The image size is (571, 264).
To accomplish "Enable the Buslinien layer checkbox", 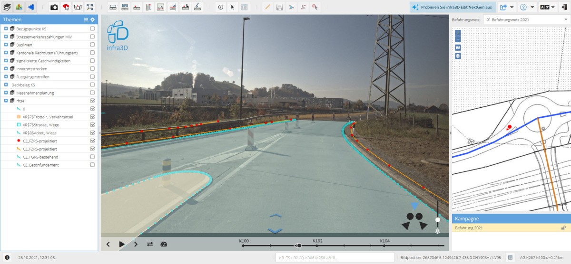I will click(92, 45).
